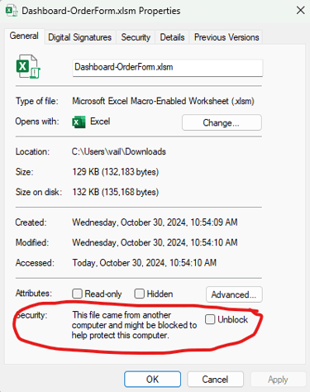Confirm with the OK button
Image resolution: width=310 pixels, height=392 pixels.
pyautogui.click(x=152, y=380)
